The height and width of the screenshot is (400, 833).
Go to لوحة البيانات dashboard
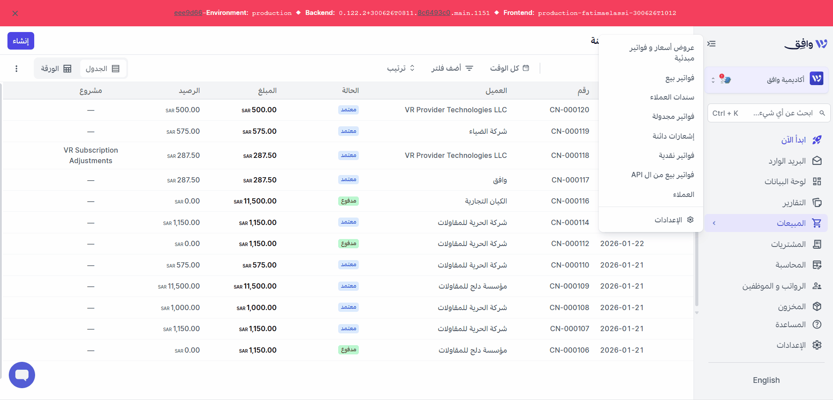[793, 182]
